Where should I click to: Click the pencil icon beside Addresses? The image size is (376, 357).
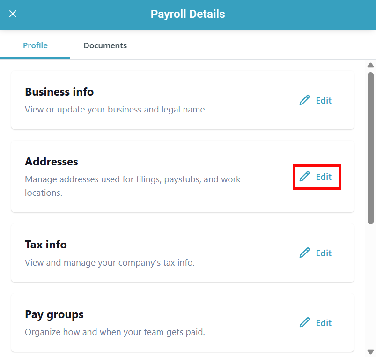[305, 177]
